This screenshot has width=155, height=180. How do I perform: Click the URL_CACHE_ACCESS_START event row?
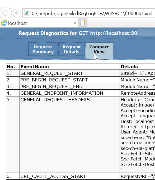[x=81, y=176]
